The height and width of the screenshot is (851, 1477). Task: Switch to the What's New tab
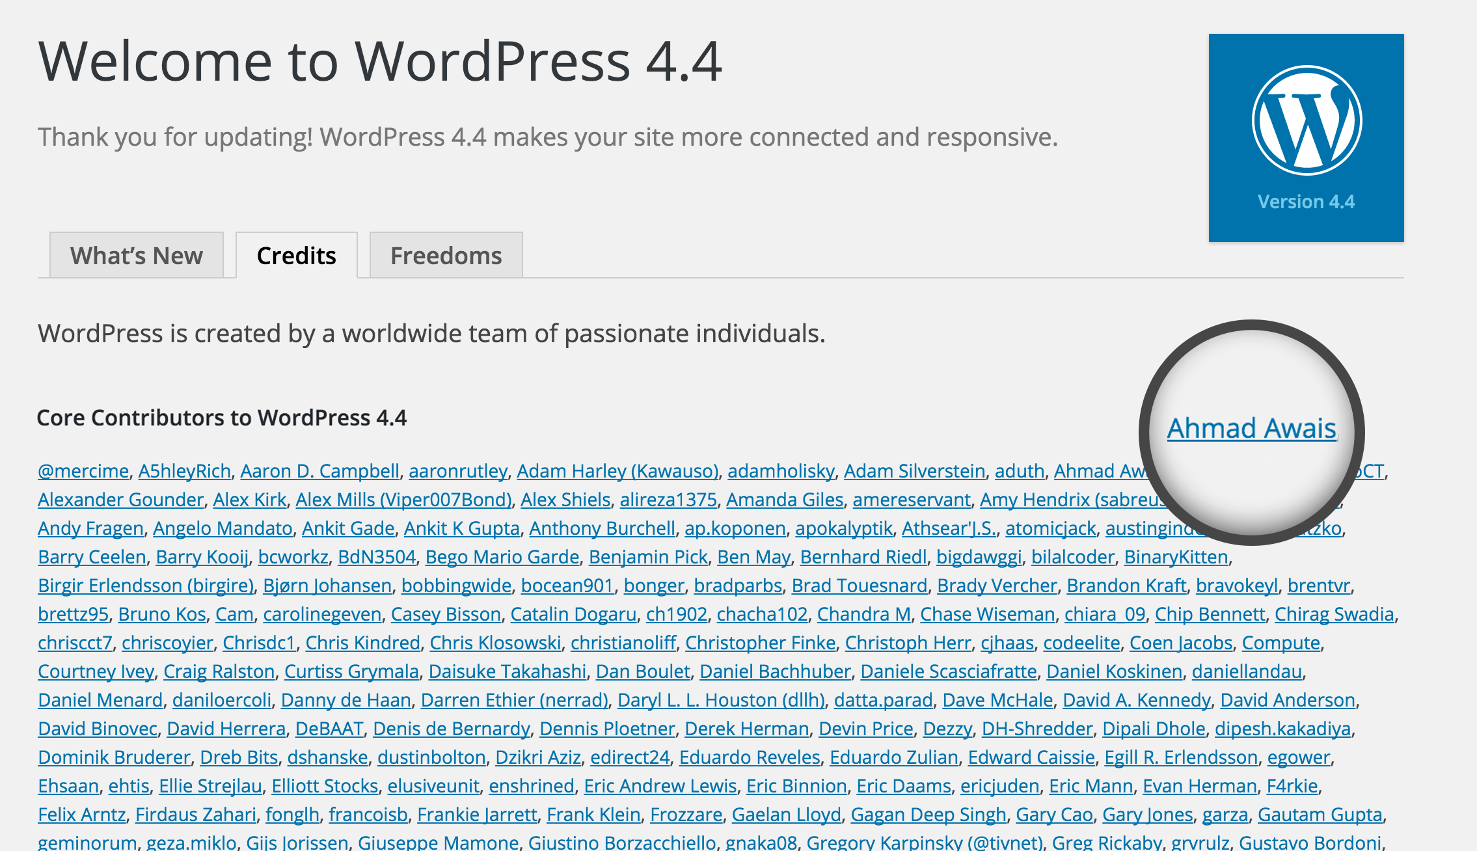(x=137, y=254)
